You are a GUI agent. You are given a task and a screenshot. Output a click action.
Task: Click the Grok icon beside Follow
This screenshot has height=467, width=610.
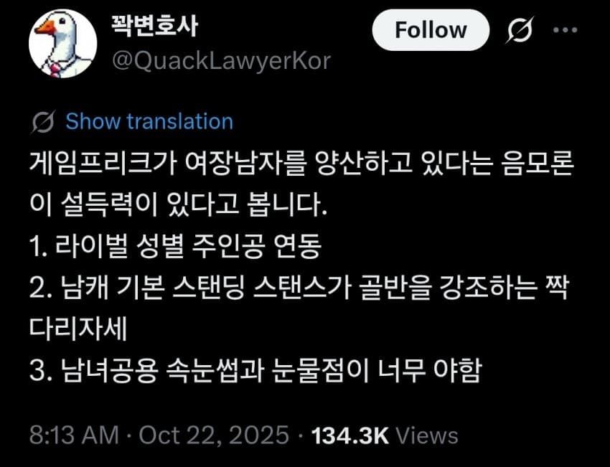pyautogui.click(x=520, y=30)
